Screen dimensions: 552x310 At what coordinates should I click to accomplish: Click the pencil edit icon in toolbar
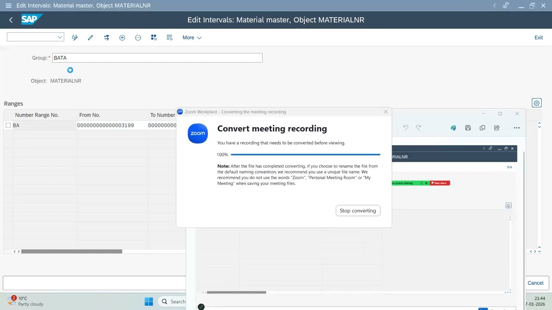pyautogui.click(x=91, y=37)
